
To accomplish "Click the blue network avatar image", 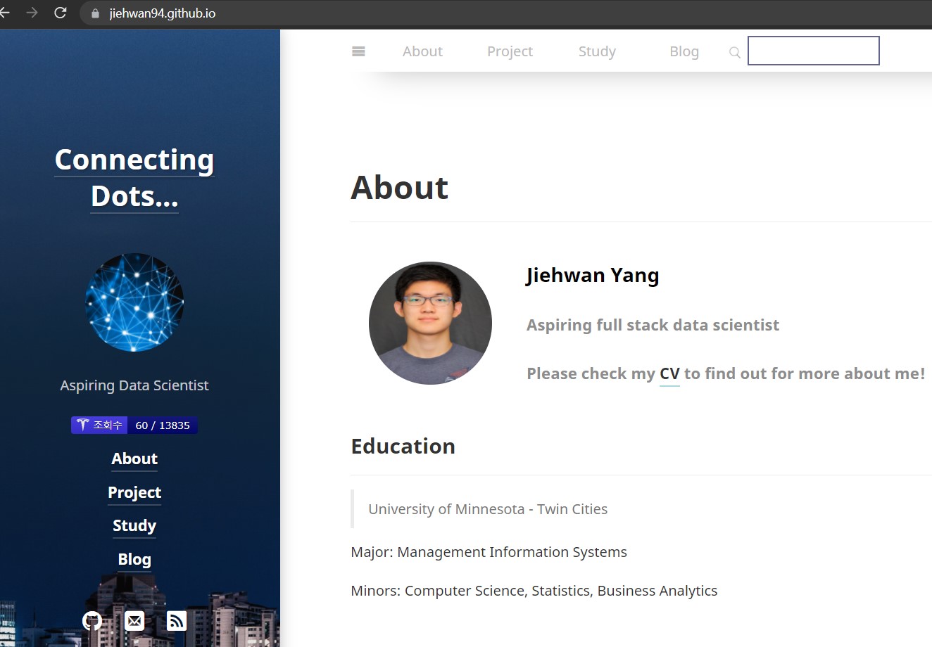I will tap(134, 302).
